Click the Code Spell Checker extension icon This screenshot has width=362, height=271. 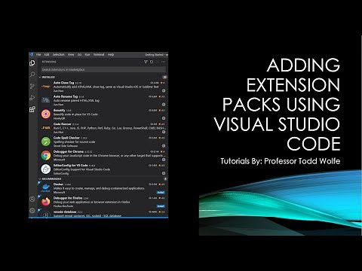[x=46, y=142]
